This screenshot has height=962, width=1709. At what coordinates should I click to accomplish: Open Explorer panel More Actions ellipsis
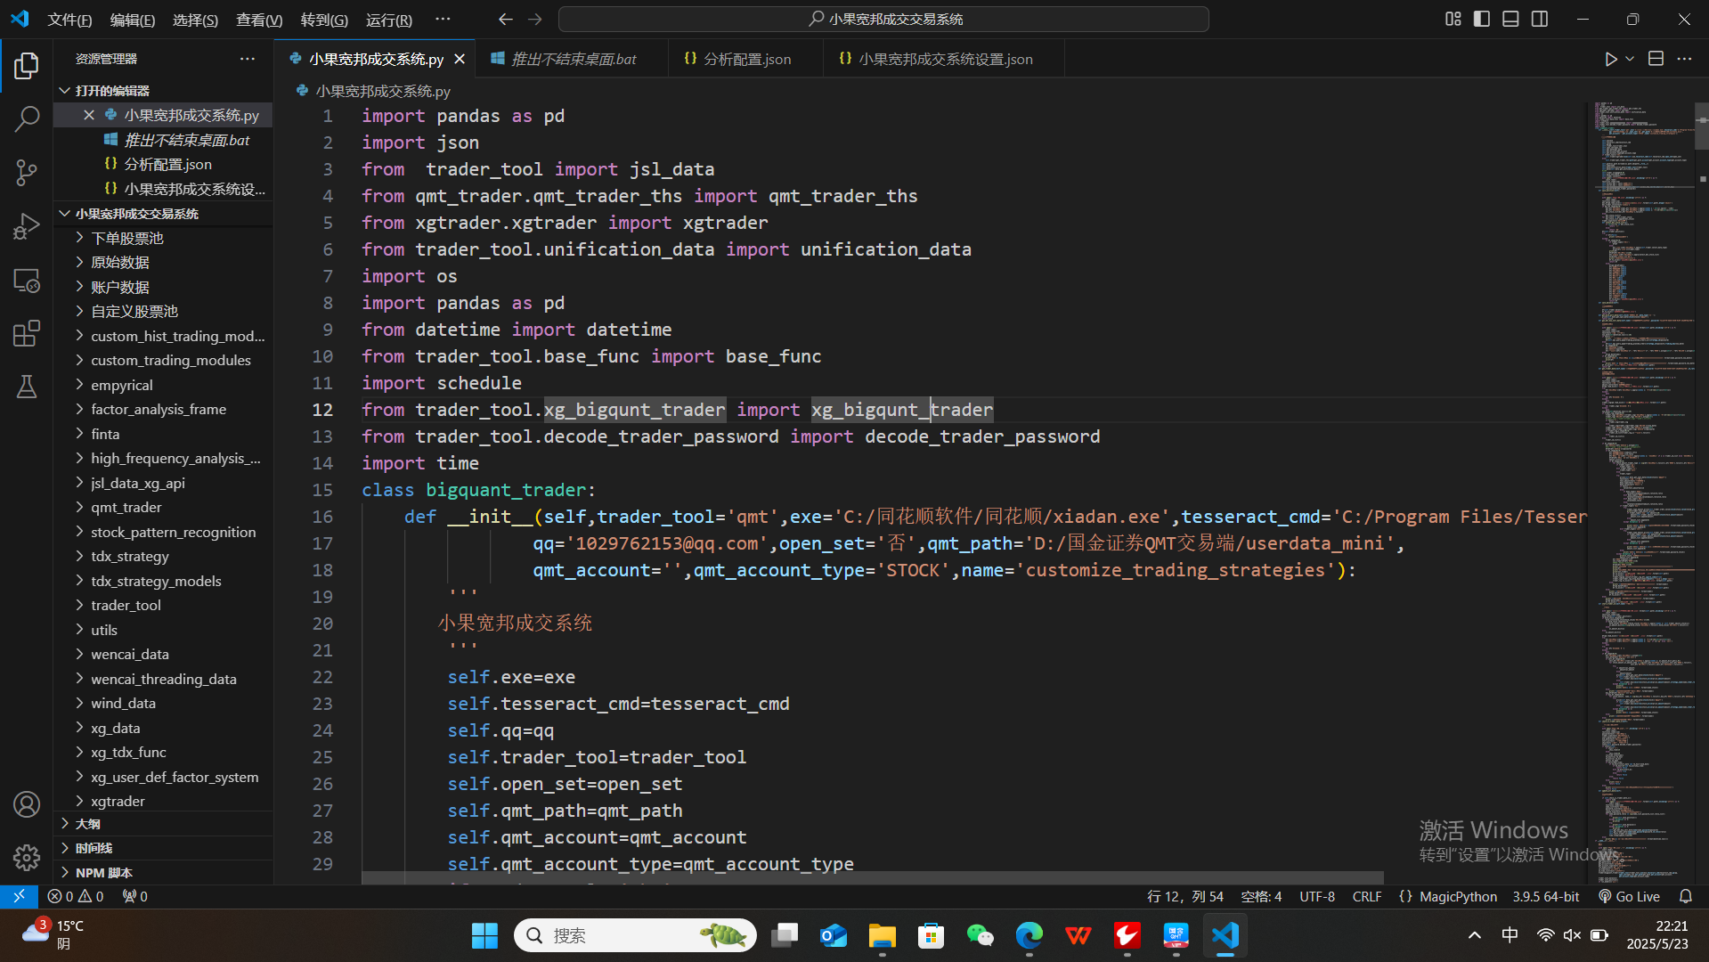coord(248,59)
